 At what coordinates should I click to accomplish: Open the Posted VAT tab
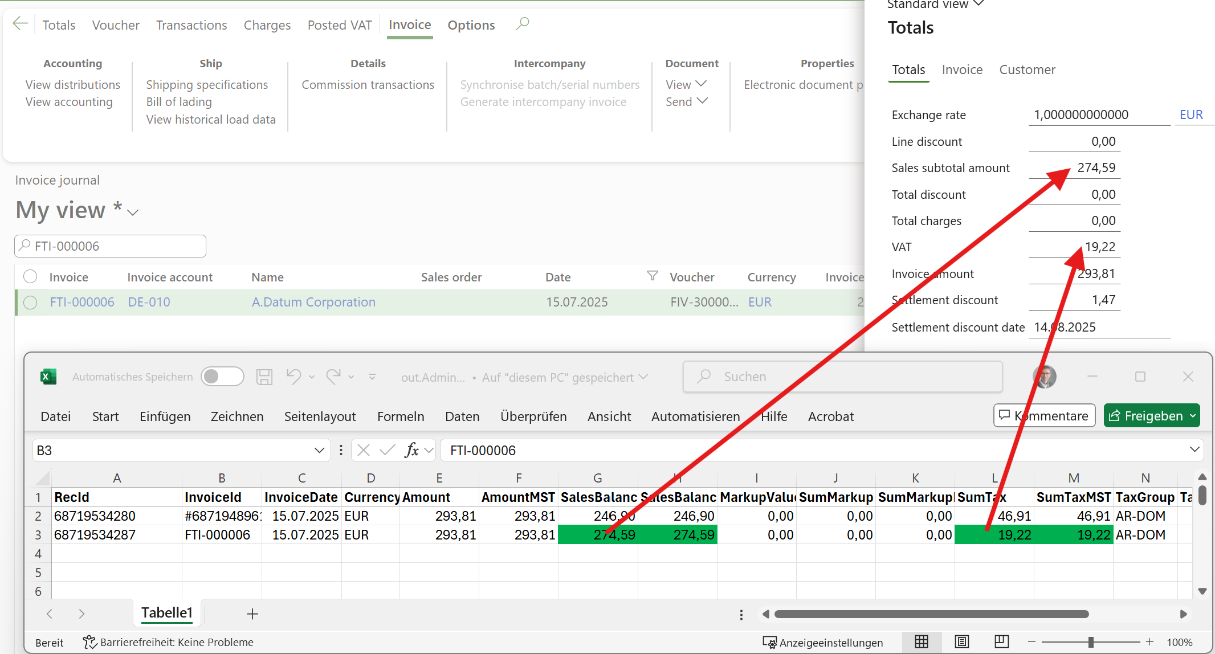pyautogui.click(x=340, y=25)
